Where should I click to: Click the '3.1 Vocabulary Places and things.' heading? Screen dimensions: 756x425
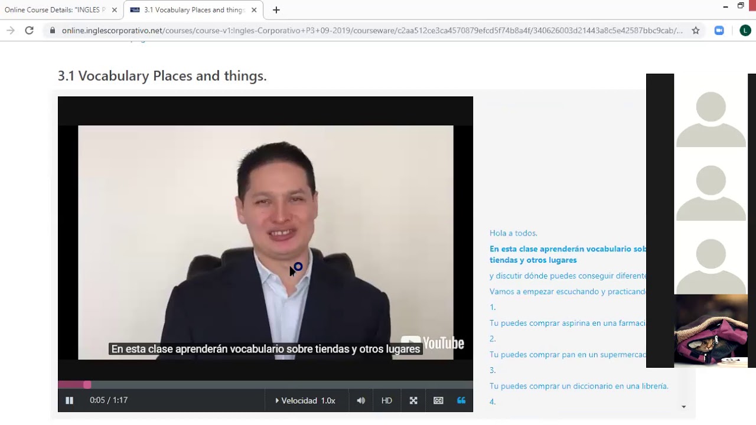click(x=162, y=76)
